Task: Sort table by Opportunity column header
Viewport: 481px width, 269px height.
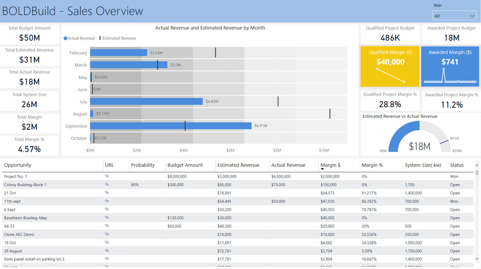Action: point(18,165)
